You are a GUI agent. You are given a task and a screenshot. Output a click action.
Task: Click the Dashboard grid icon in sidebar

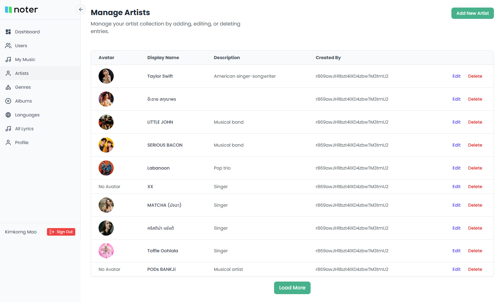click(8, 32)
